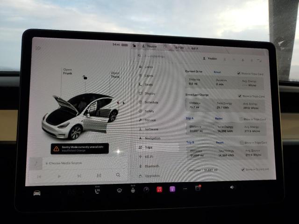Select Software in settings sidebar
This screenshot has height=224, width=299.
[150, 129]
